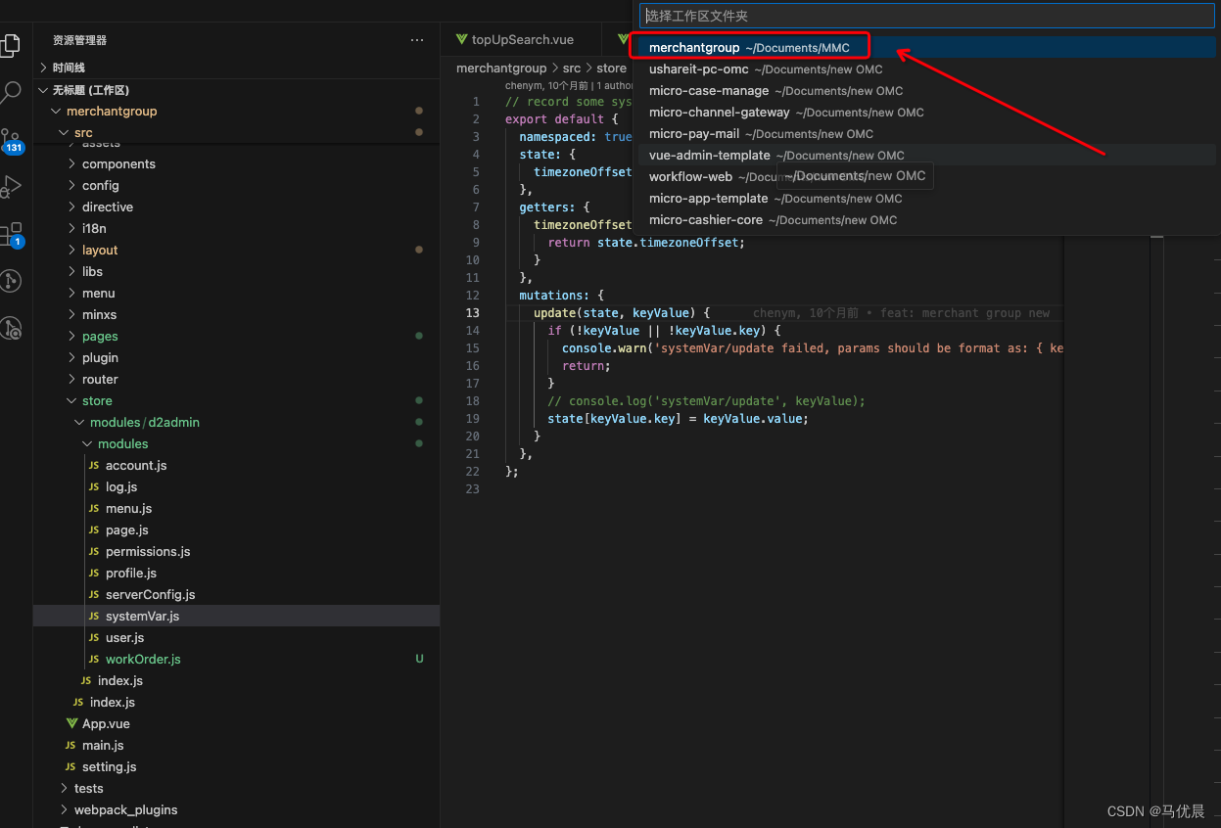Open Source Control showing 131 changes
Viewport: 1221px width, 828px height.
13,137
